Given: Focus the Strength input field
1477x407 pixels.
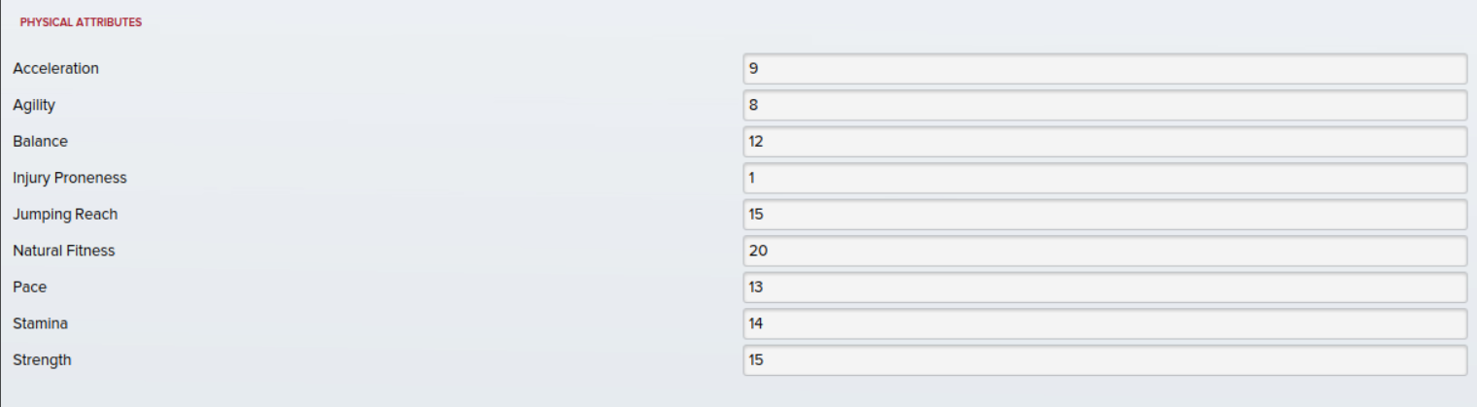Looking at the screenshot, I should click(1104, 360).
